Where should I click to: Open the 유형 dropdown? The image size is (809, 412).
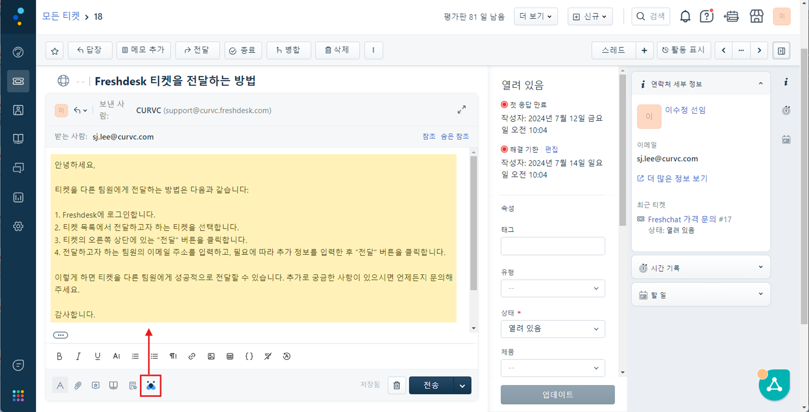click(x=552, y=288)
